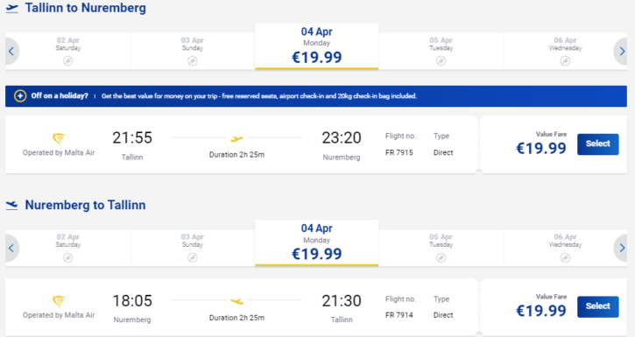Click outbound flight number FR 7915
Screen dimensions: 635x337
coord(399,152)
